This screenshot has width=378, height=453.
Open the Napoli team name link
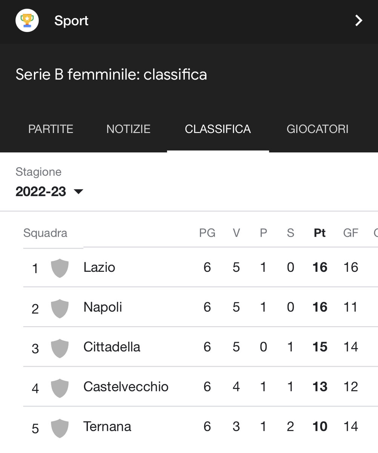[x=103, y=307]
